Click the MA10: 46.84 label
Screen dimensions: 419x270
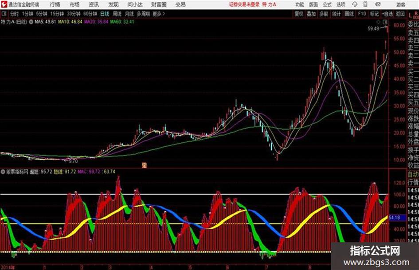(70, 22)
